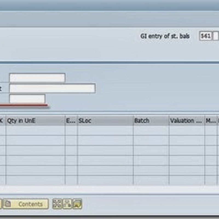Screen dimensions: 219x219
Task: Click the yellow picture icon in the bottom toolbar
Action: [77, 204]
